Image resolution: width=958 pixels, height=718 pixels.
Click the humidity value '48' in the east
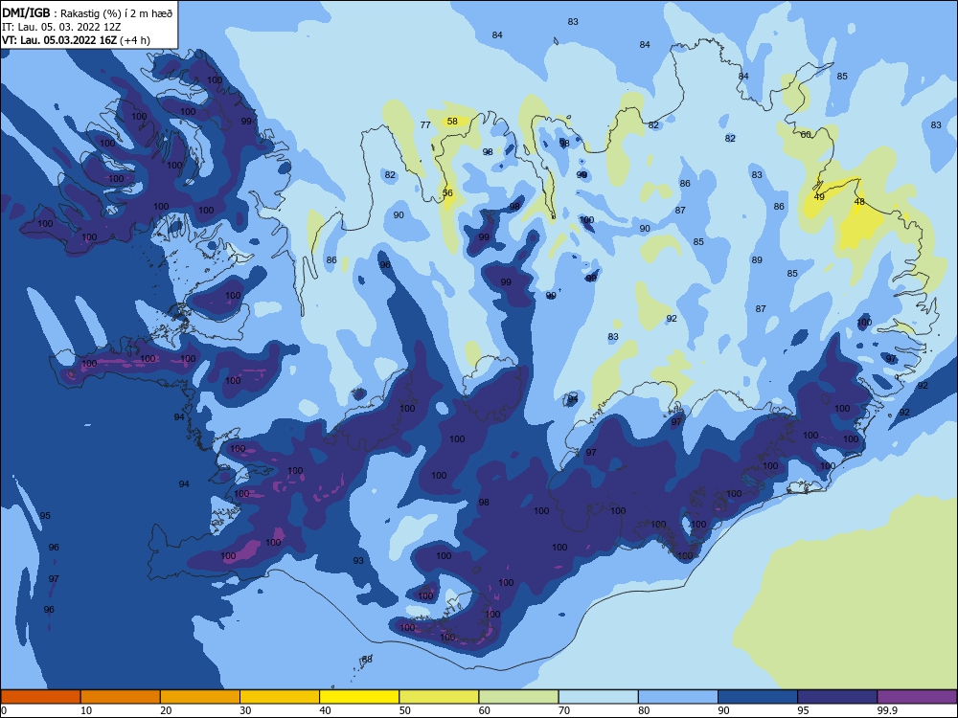coord(859,201)
